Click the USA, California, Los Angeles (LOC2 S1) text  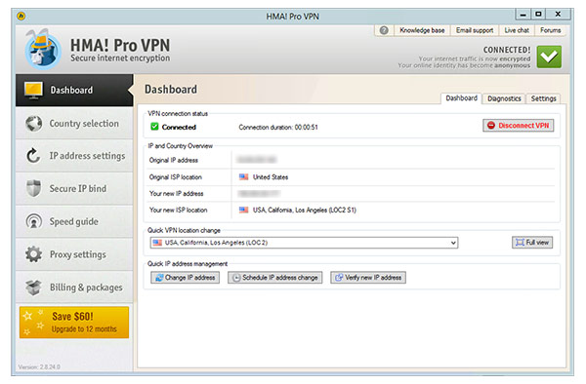[x=304, y=210]
